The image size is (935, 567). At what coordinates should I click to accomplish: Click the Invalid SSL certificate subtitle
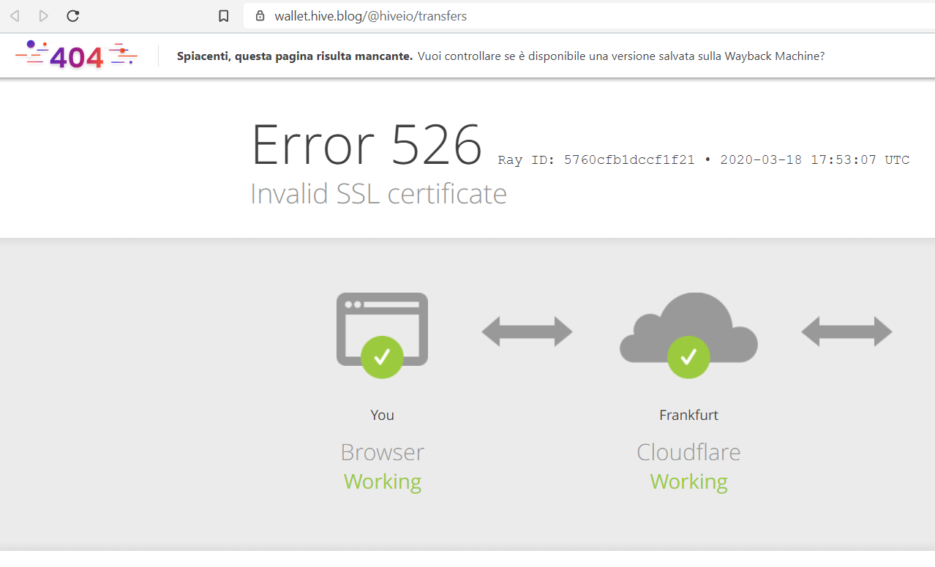tap(378, 194)
